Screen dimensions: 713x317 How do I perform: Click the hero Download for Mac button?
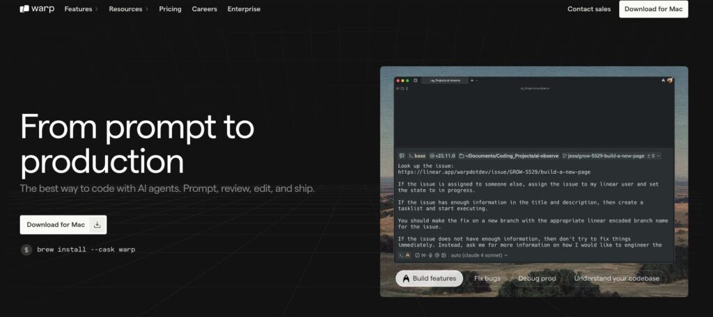63,225
